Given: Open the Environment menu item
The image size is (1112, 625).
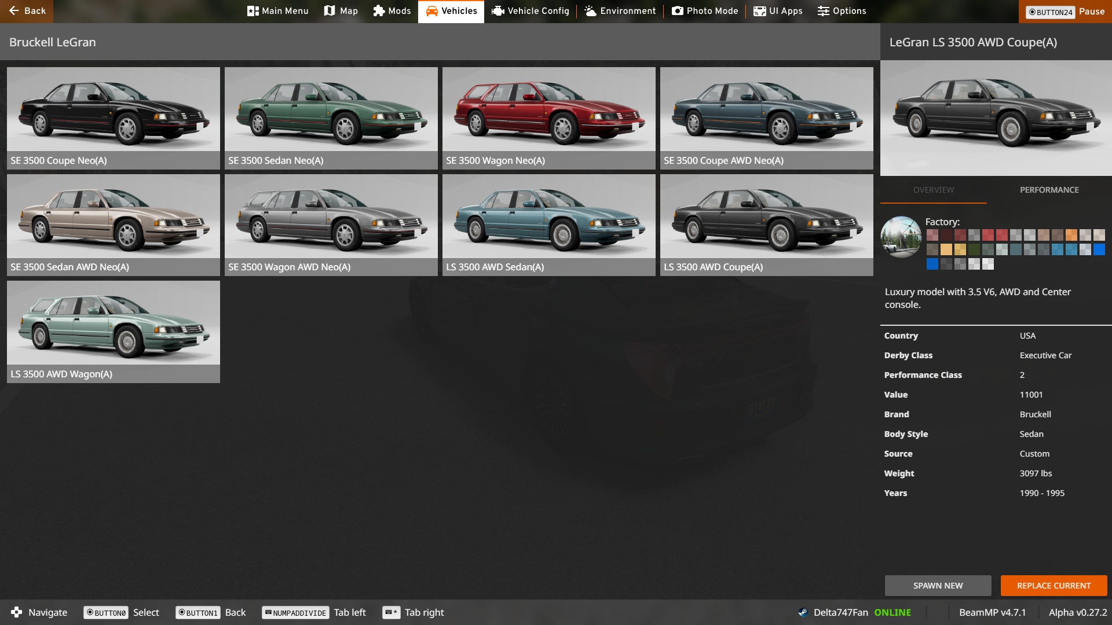Looking at the screenshot, I should click(620, 11).
